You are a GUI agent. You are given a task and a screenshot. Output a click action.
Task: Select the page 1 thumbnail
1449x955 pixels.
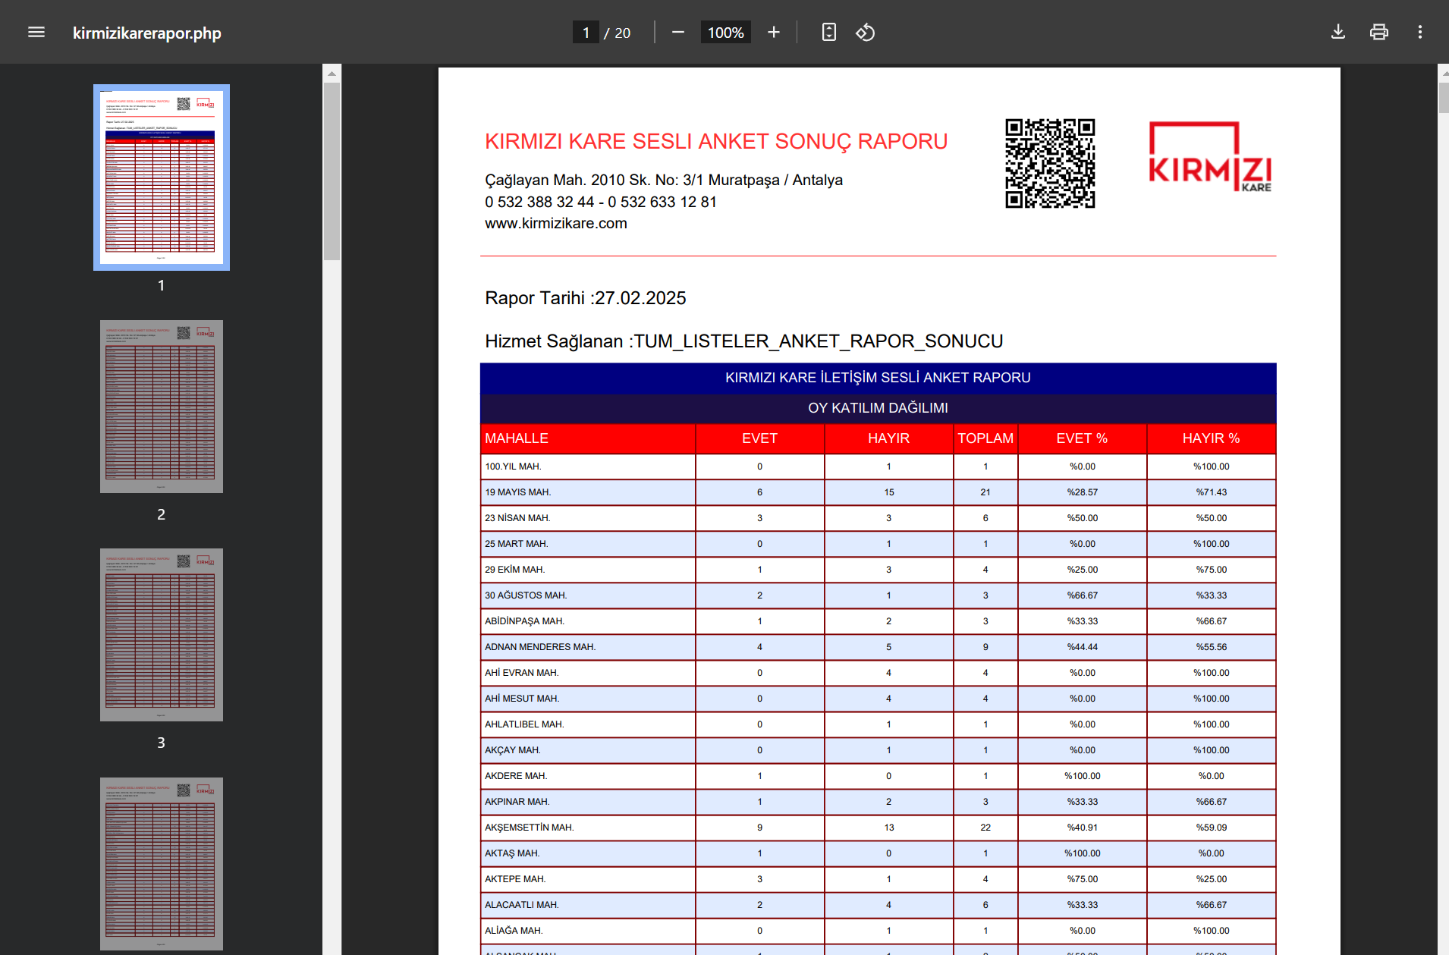[162, 177]
